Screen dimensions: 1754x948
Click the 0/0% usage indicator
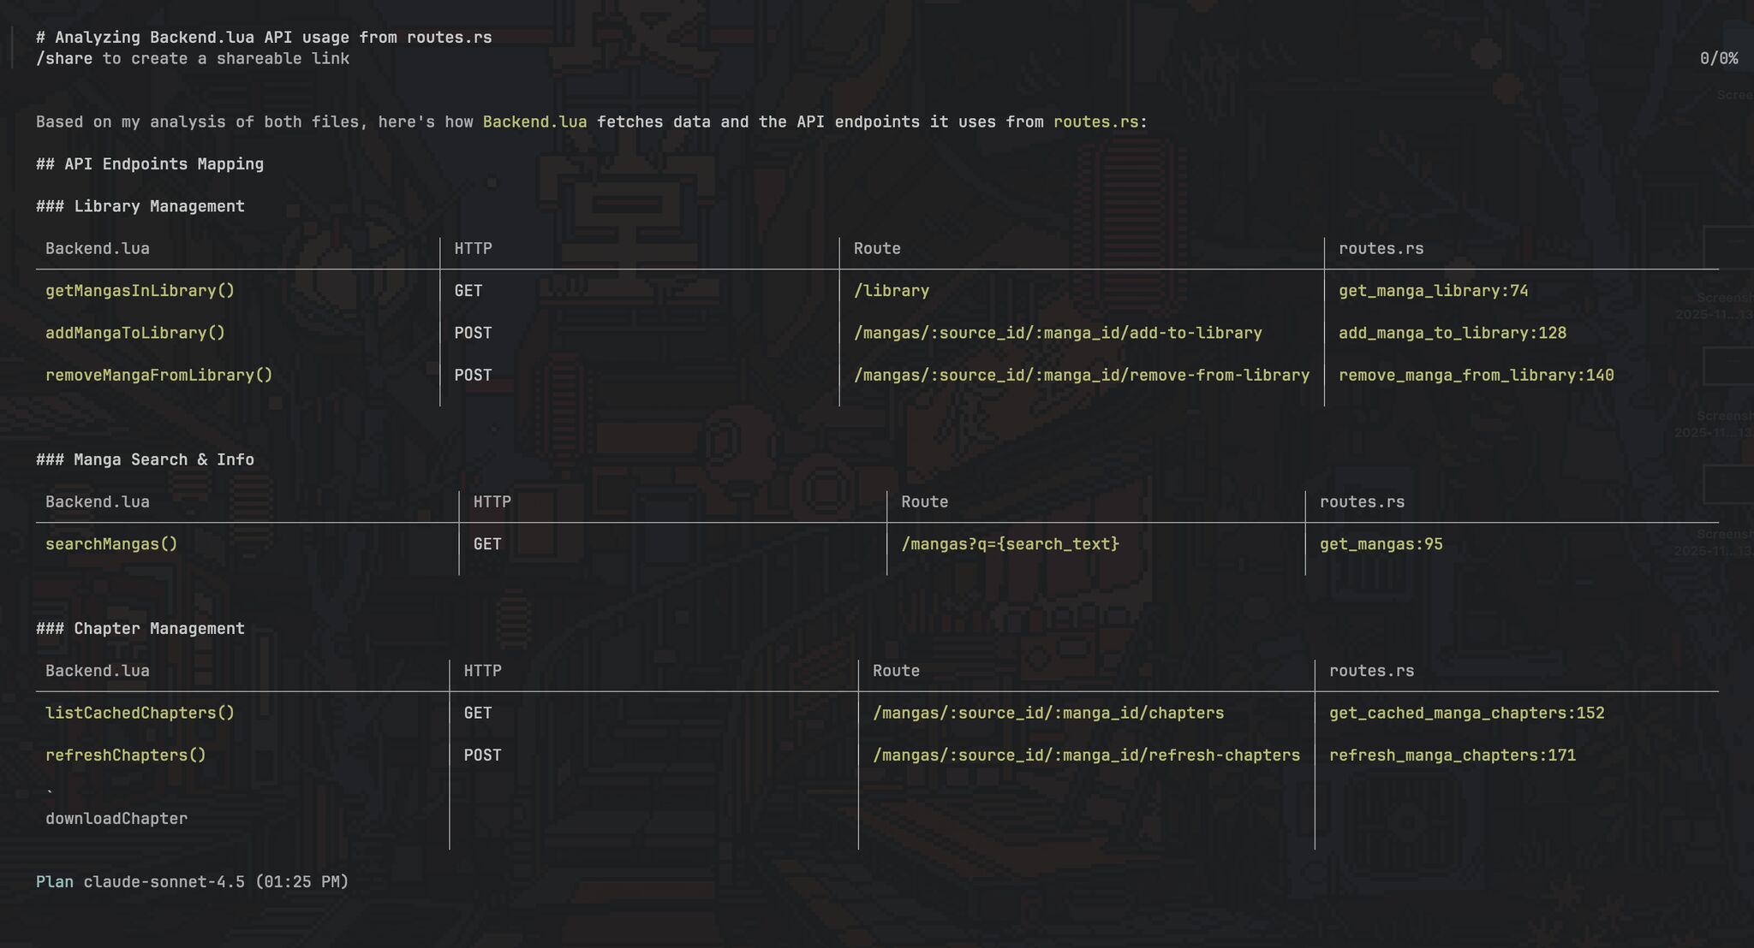1719,58
